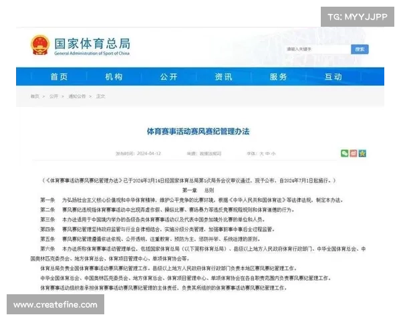Viewport: 401px width, 321px height.
Task: Click the 第三条 article label
Action: click(x=47, y=219)
